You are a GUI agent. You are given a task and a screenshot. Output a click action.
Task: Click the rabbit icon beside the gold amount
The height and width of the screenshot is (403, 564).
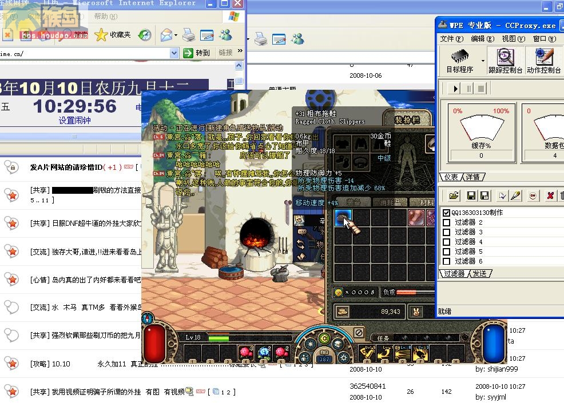[x=416, y=312]
